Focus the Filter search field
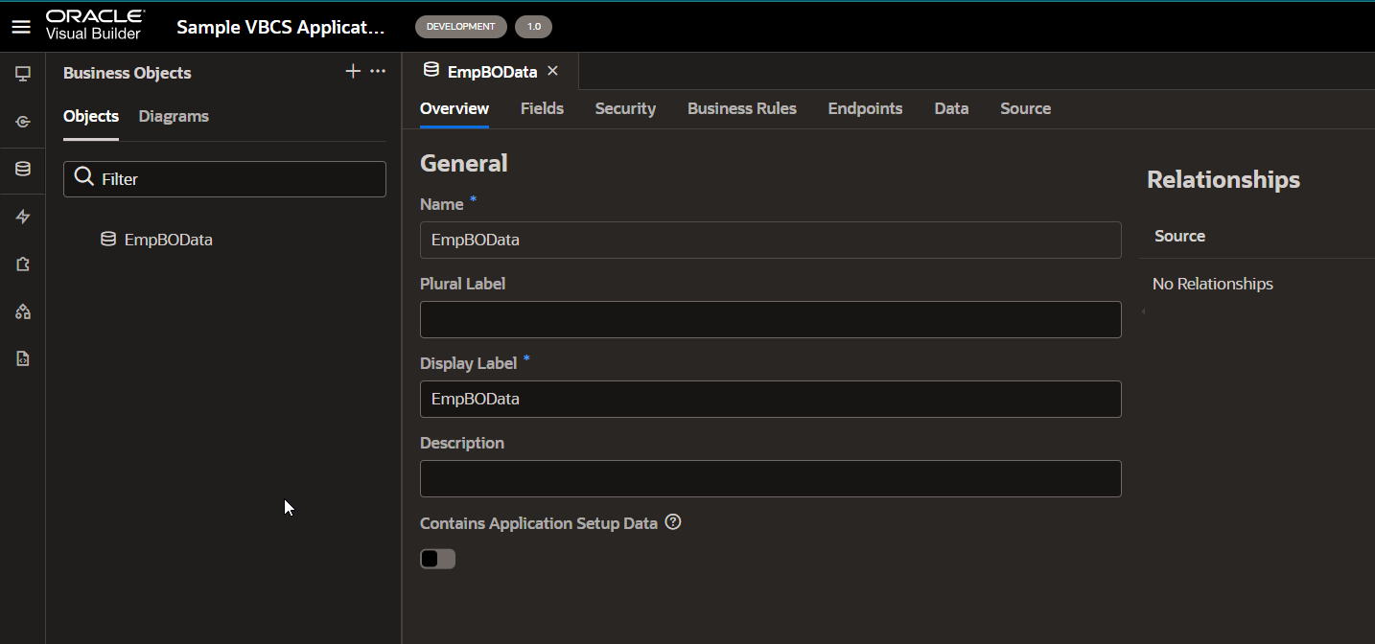Screen dimensions: 1375x644 coord(224,179)
